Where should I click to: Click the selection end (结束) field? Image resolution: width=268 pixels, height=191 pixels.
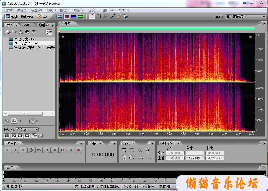coord(195,153)
